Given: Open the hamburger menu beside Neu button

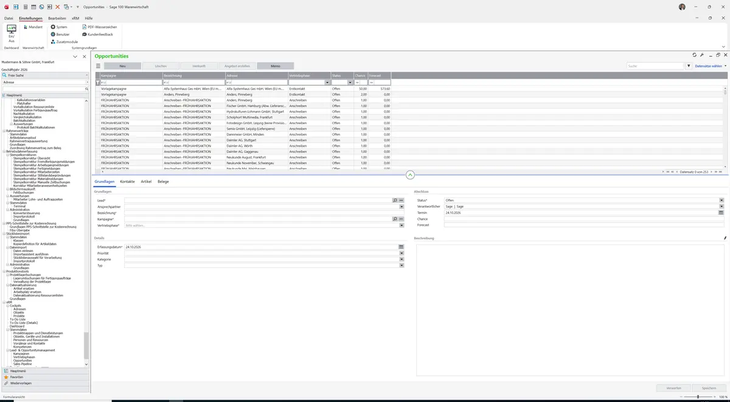Looking at the screenshot, I should pyautogui.click(x=98, y=66).
